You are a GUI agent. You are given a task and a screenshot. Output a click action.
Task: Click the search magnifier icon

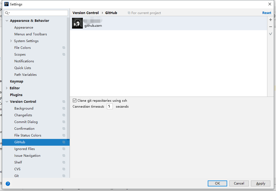(x=7, y=13)
